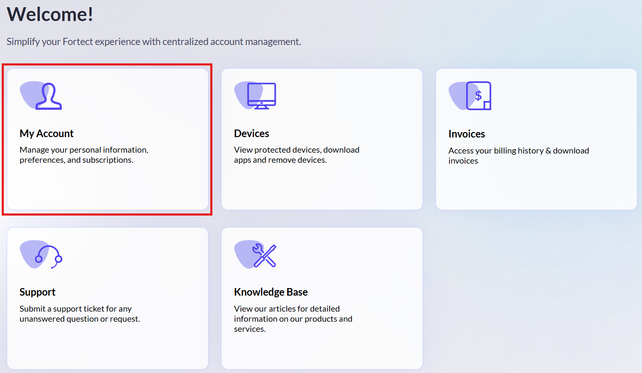Select 'View our articles for detailed information' text

[x=293, y=319]
